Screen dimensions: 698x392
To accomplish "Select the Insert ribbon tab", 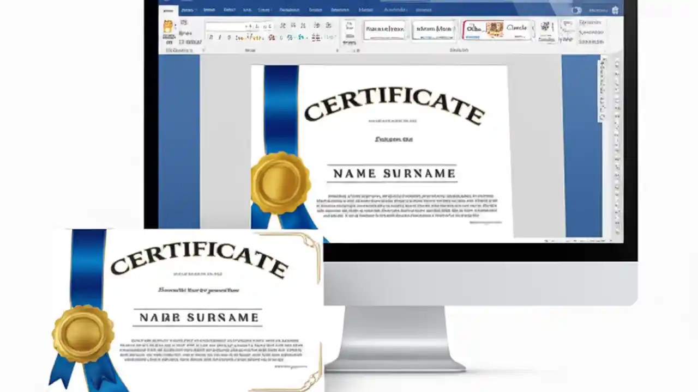I will (188, 10).
